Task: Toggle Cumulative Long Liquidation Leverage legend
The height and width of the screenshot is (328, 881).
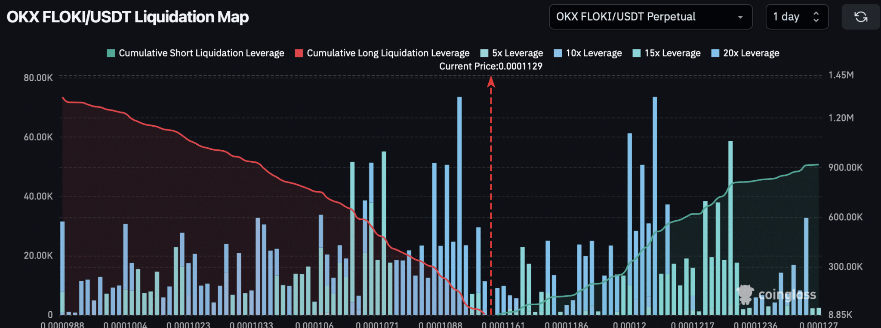Action: tap(382, 53)
